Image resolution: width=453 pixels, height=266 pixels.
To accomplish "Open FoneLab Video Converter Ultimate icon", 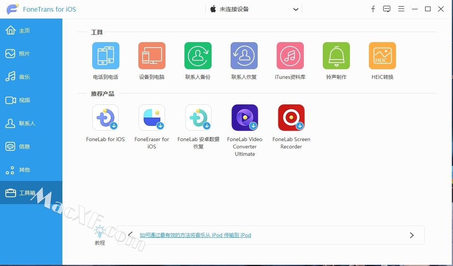I will click(x=245, y=118).
